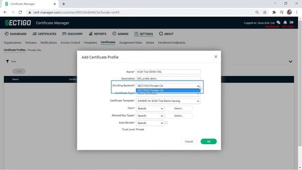This screenshot has height=170, width=302.
Task: Select the Certificate Profiles sub-tab
Action: pos(15,50)
